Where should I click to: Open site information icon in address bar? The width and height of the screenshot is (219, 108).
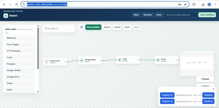24,4
